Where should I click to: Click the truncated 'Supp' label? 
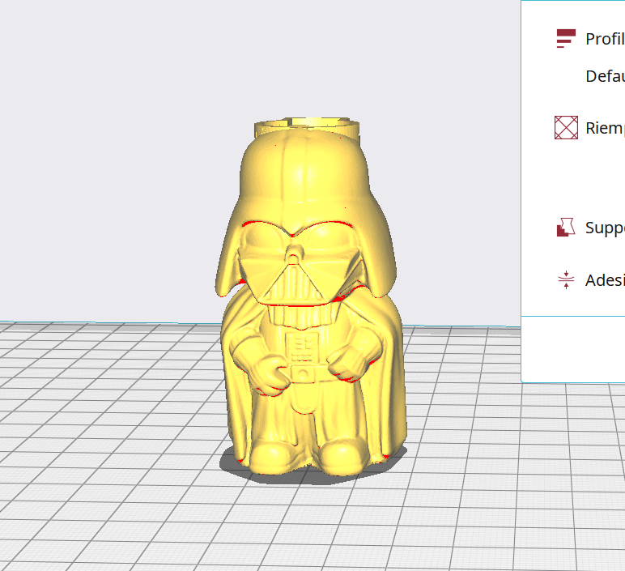[605, 228]
